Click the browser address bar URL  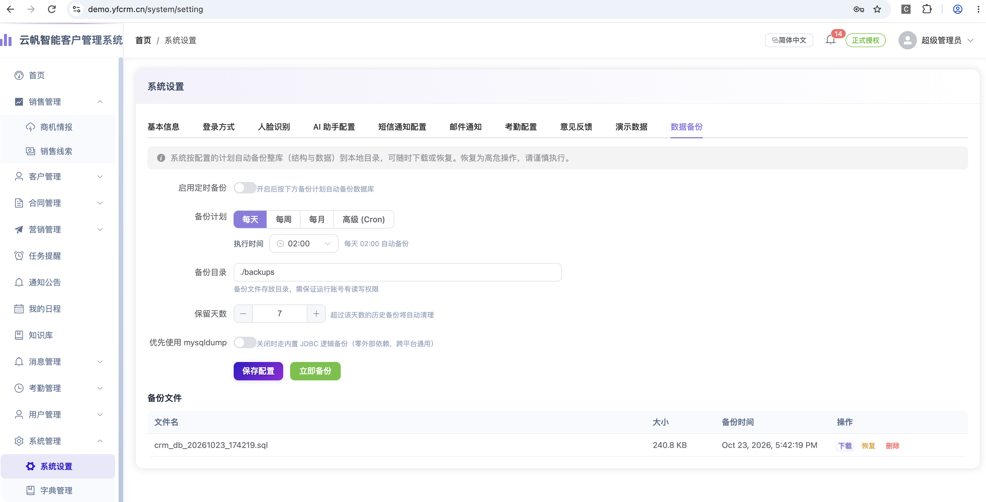145,9
